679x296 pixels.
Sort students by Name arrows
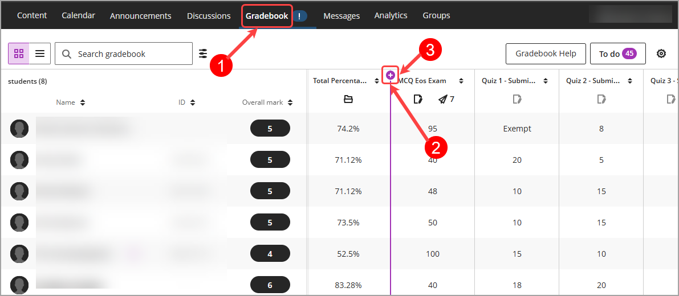83,103
